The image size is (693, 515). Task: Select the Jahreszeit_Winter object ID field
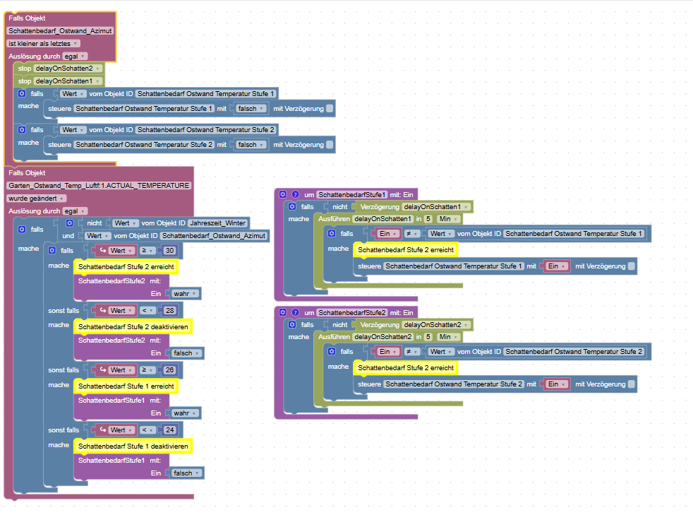click(217, 223)
